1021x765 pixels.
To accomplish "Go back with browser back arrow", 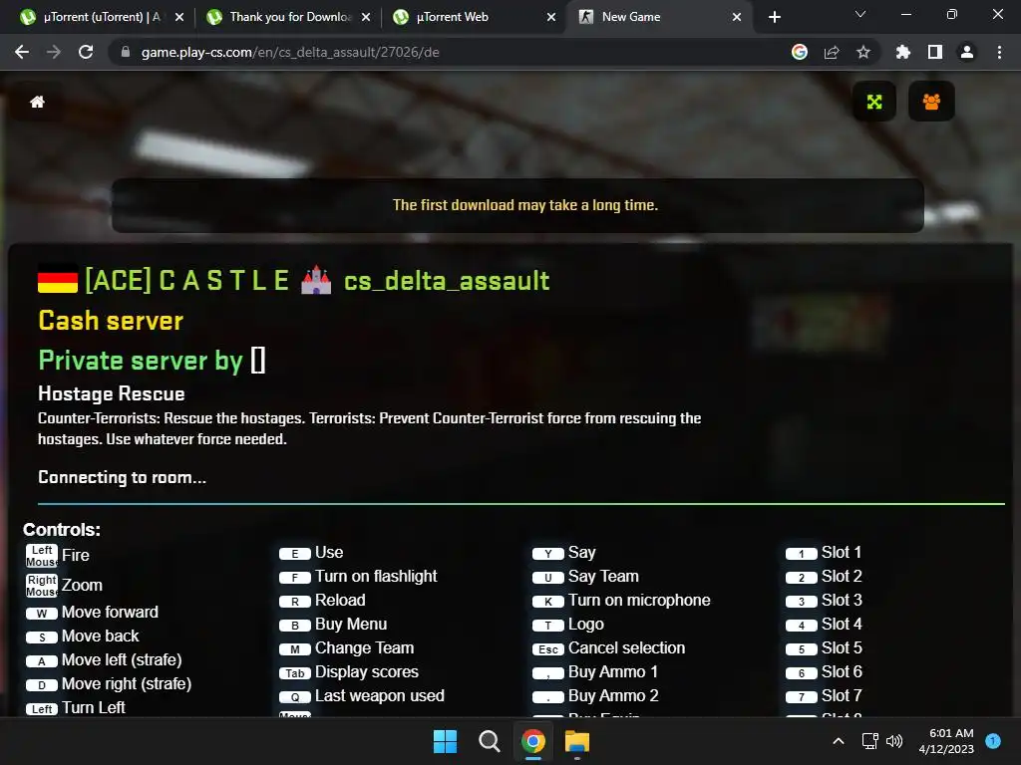I will 22,52.
